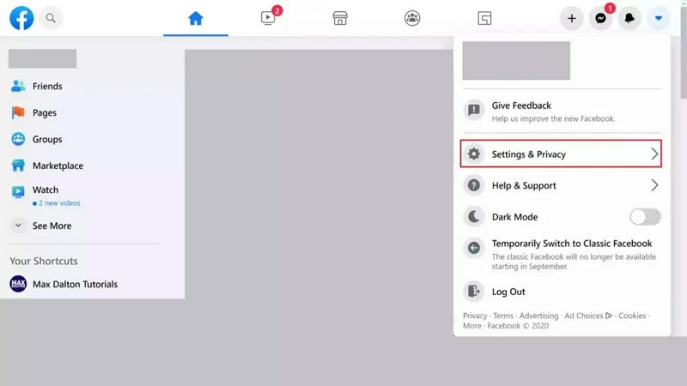Expand Help & Support submenu
This screenshot has height=386, width=687.
561,185
